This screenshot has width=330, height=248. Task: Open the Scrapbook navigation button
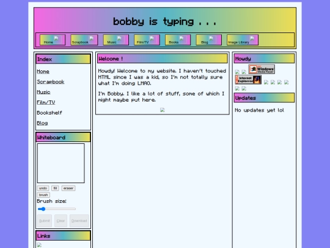pos(84,40)
